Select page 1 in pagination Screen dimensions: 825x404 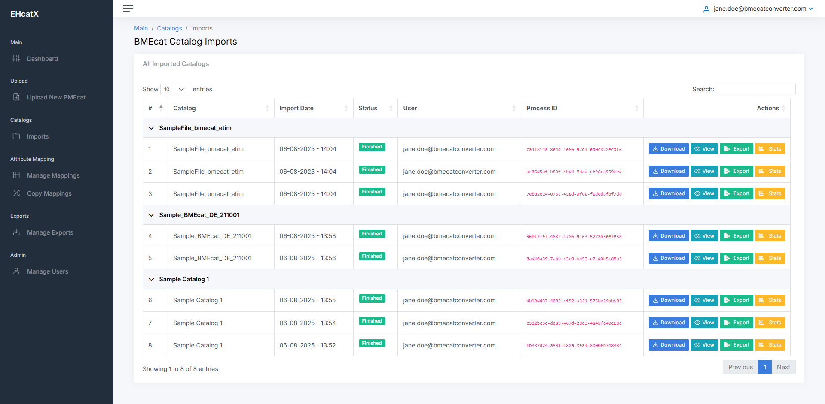point(765,367)
